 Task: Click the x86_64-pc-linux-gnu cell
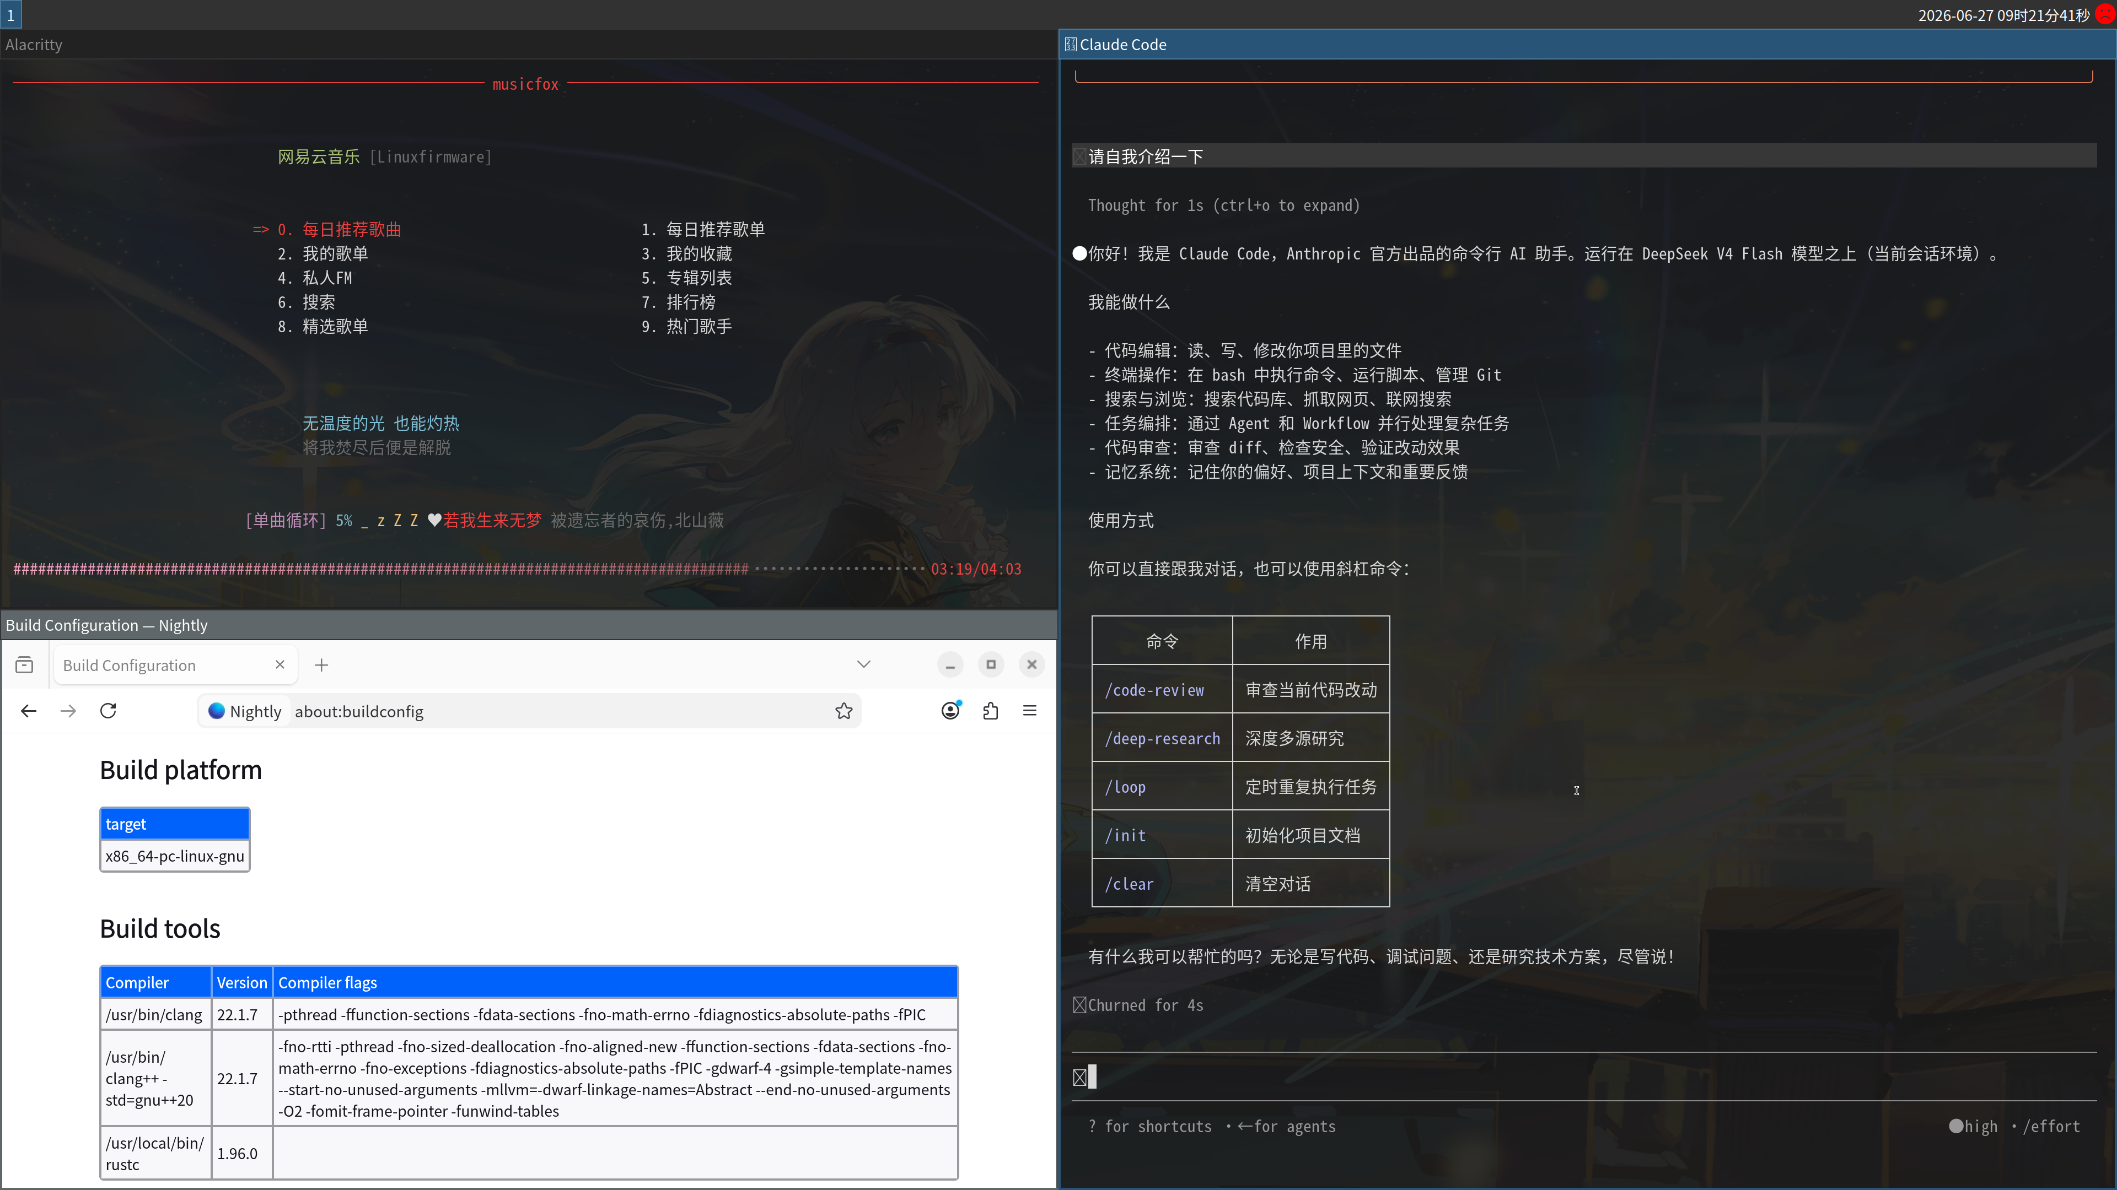(x=174, y=856)
